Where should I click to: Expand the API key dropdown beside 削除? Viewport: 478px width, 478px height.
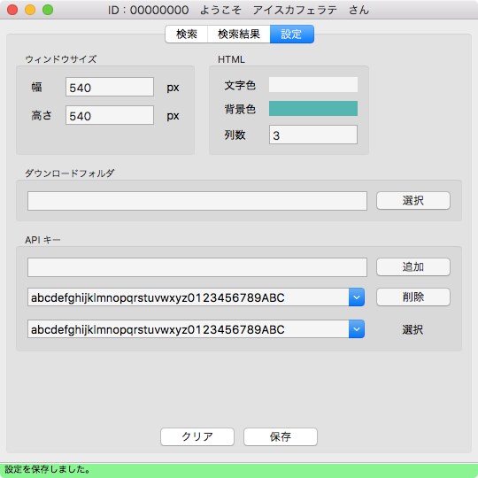[x=357, y=297]
